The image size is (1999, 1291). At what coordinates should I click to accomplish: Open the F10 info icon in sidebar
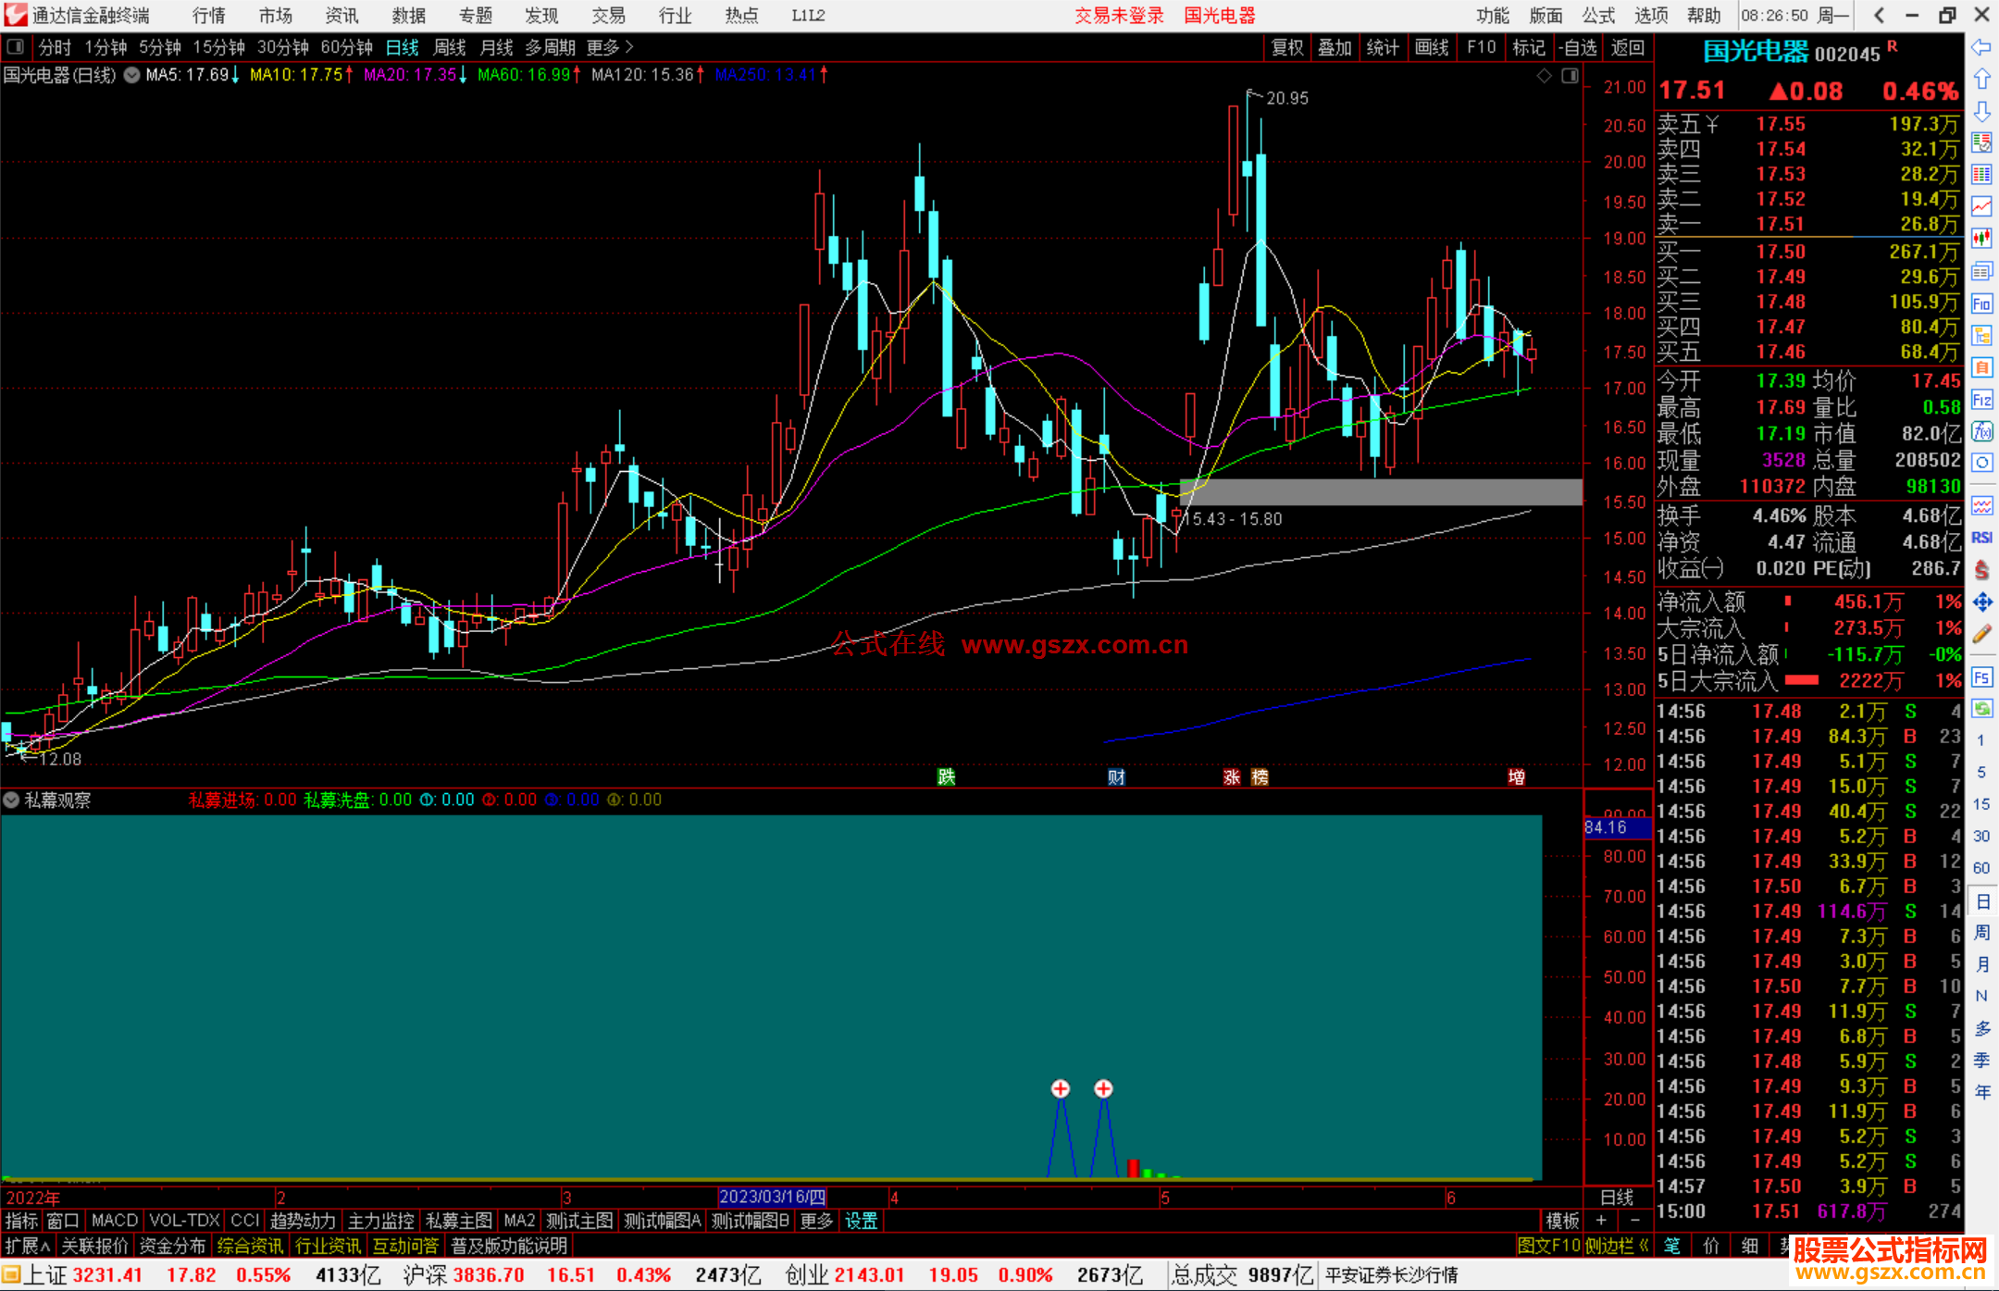tap(1981, 304)
